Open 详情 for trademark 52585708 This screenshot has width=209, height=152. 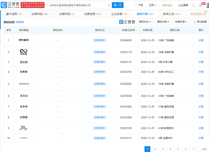click(201, 72)
